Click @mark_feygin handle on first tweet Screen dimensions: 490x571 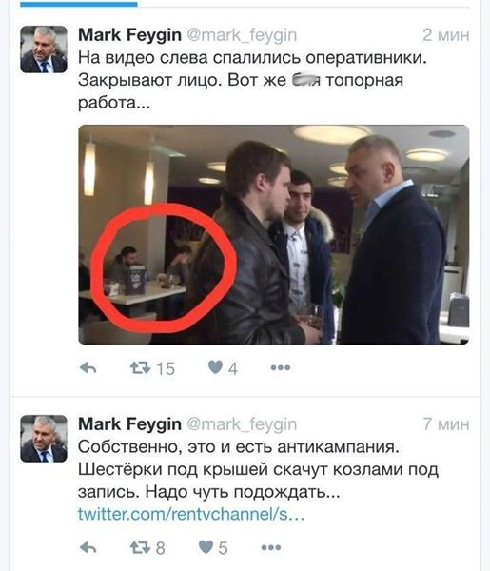pos(242,35)
